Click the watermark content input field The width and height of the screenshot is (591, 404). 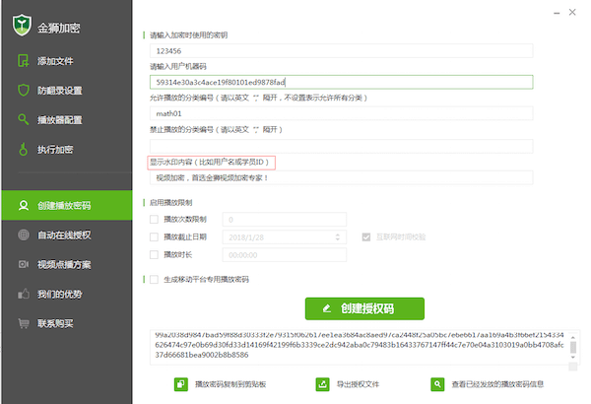pos(341,177)
